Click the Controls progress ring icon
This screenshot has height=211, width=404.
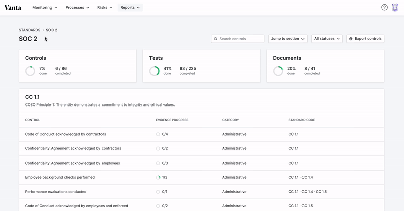(x=30, y=71)
